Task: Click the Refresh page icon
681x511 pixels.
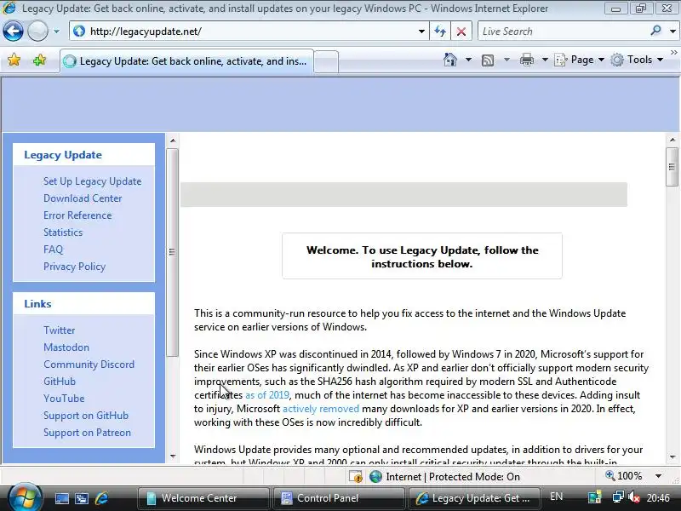Action: click(440, 32)
